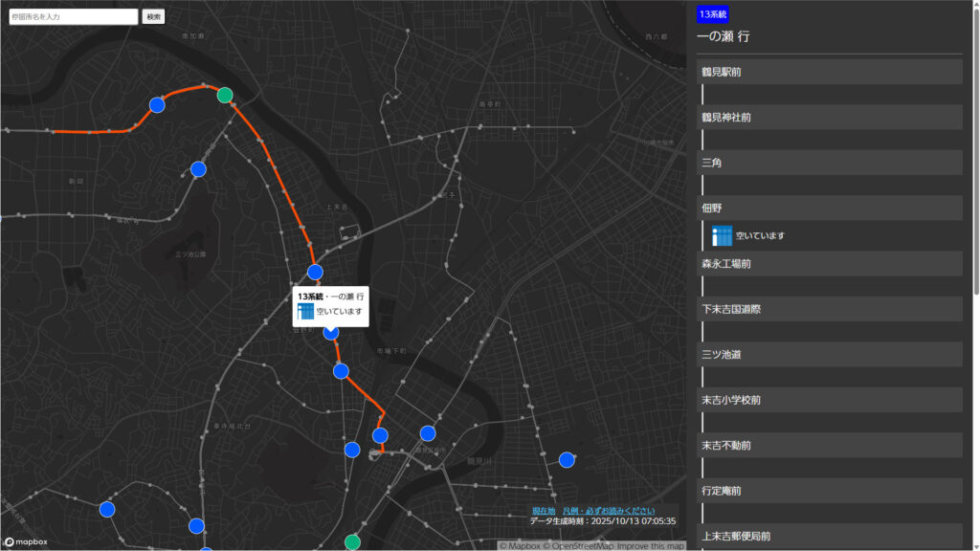Select 下末吉国道際 stop entry
980x551 pixels.
click(830, 309)
